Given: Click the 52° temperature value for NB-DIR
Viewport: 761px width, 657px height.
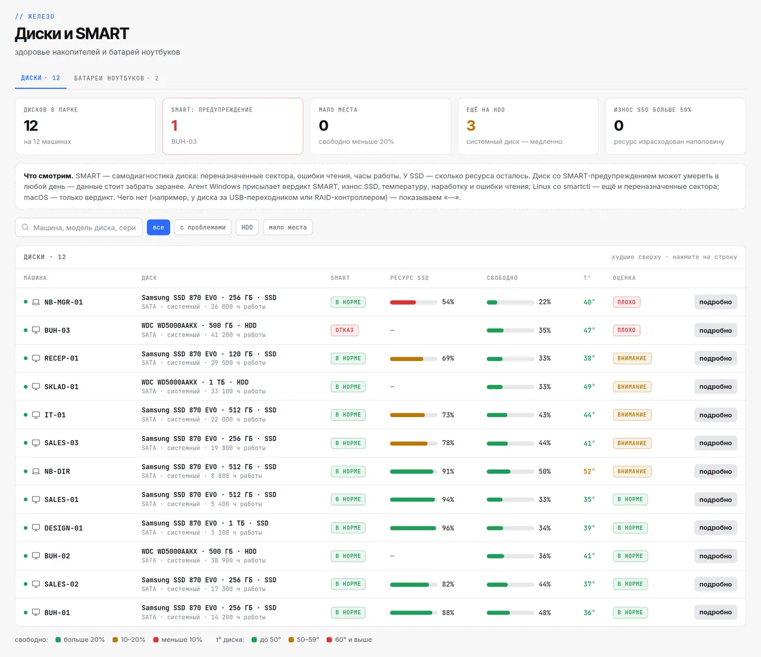Looking at the screenshot, I should 589,472.
